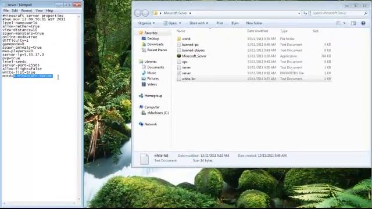Image resolution: width=372 pixels, height=209 pixels.
Task: Open the Organize dropdown menu
Action: point(146,23)
